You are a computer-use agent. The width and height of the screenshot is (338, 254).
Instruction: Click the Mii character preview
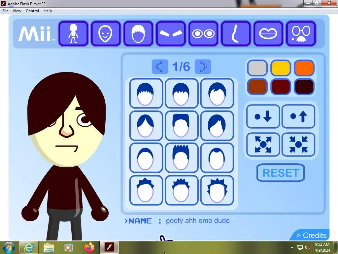pyautogui.click(x=66, y=155)
